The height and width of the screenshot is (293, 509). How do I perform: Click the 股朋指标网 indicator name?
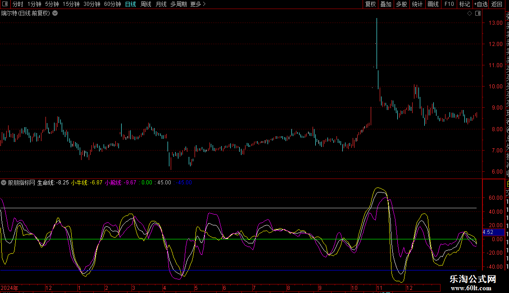click(22, 183)
